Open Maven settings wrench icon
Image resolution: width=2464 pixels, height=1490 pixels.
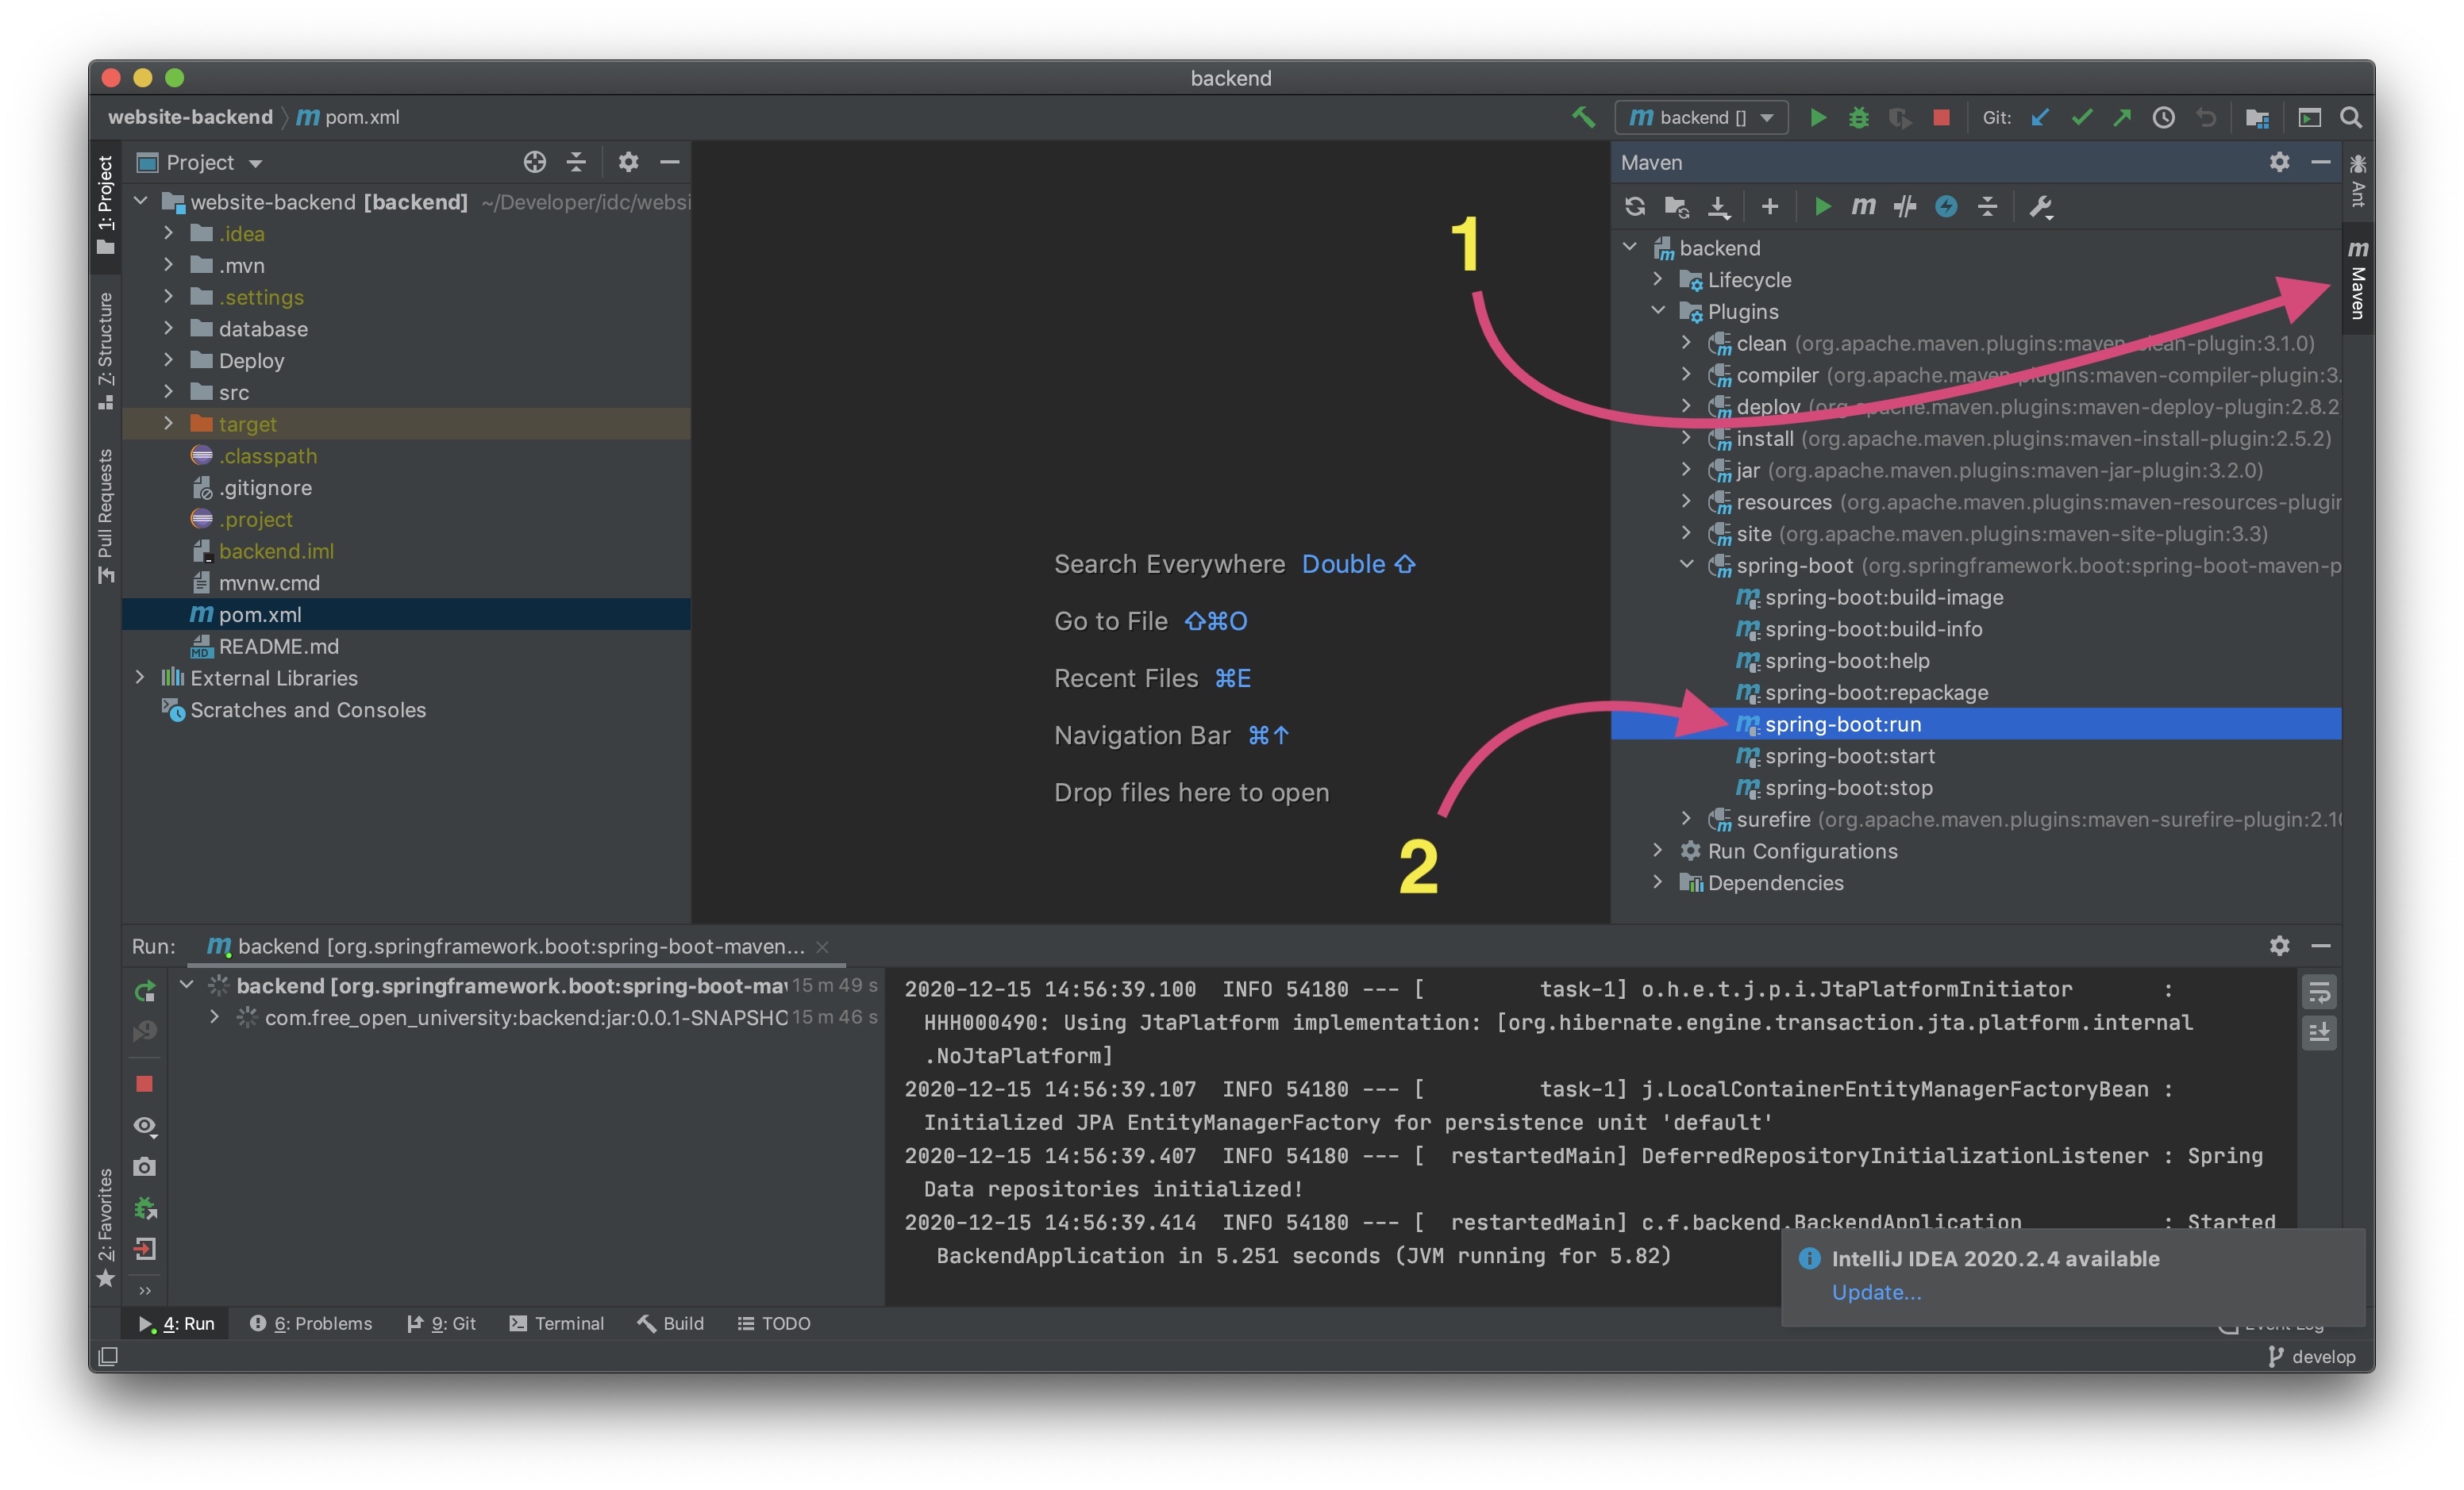click(x=2039, y=207)
